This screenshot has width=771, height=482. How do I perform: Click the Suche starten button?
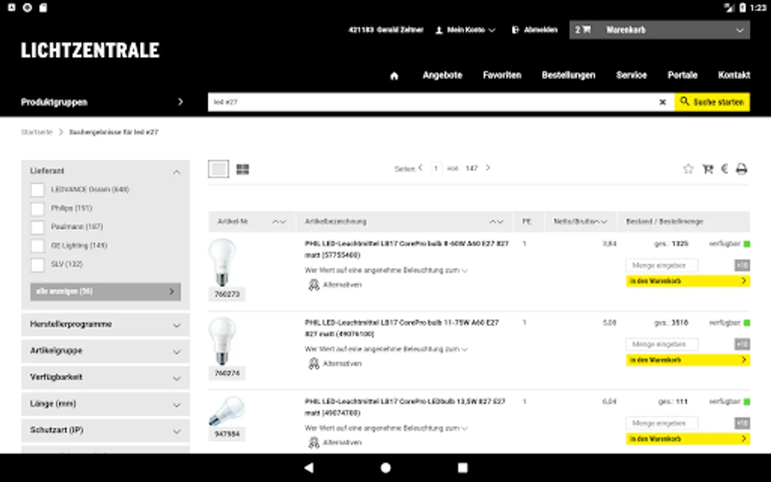coord(712,102)
